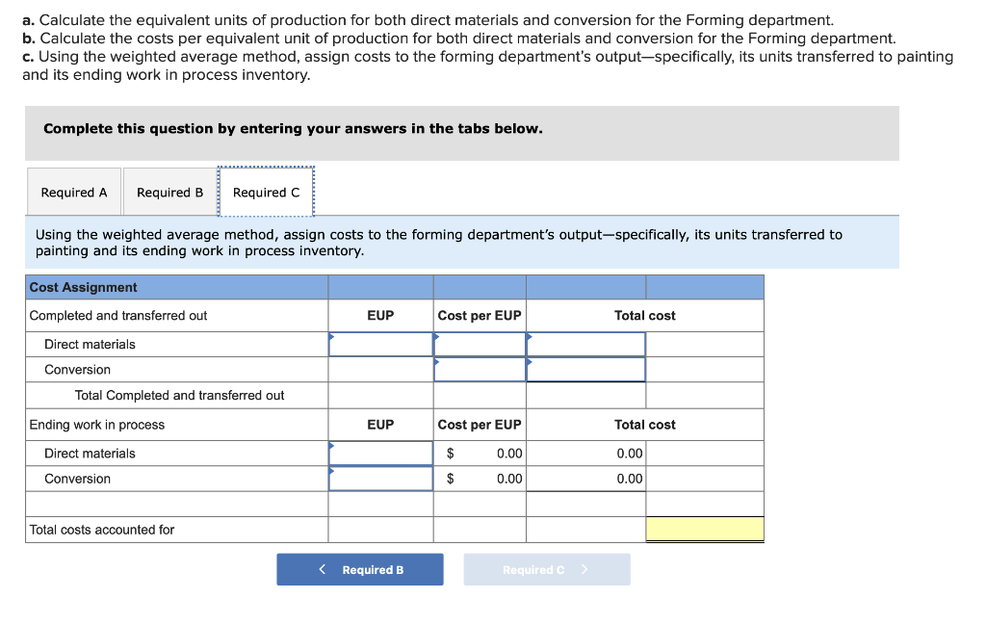Click the Total cost field for Conversion
This screenshot has height=625, width=986.
(x=584, y=369)
